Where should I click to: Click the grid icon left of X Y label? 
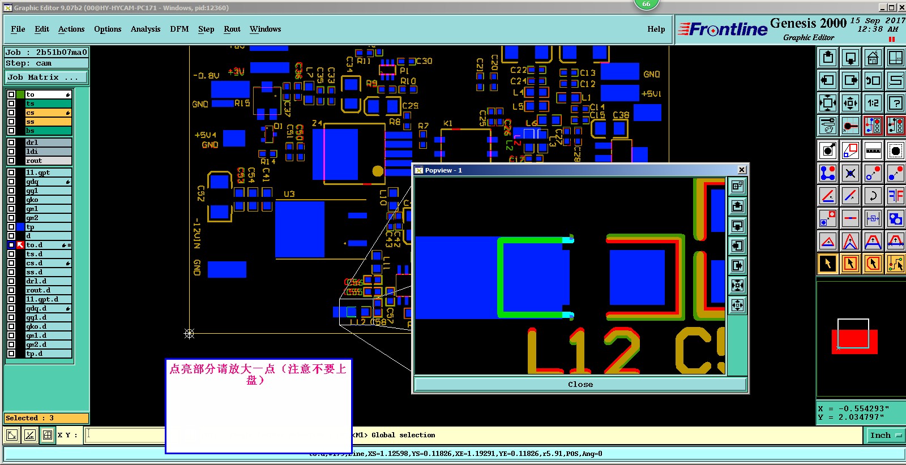tap(48, 435)
